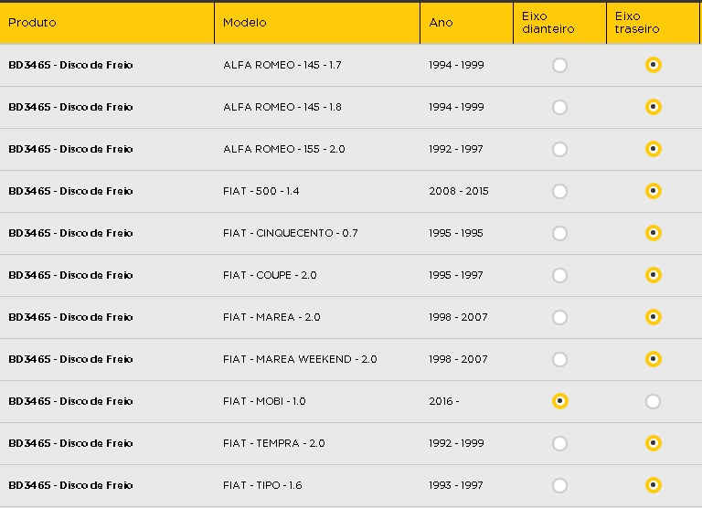
Task: Click year 1995 - 1997 in Fiat Coupe row
Action: click(x=456, y=276)
